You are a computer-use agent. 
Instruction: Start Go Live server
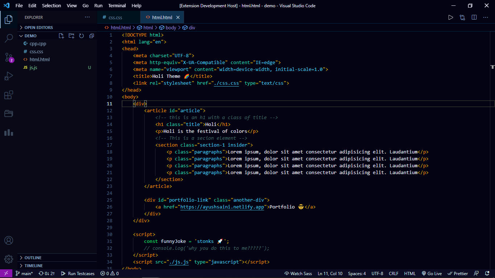tap(432, 274)
